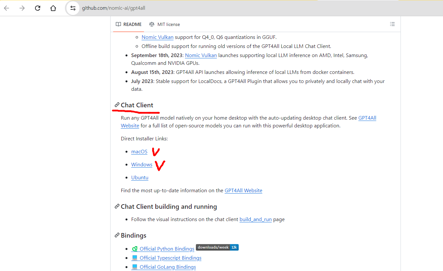Open Official GoLang Bindings link

(168, 267)
